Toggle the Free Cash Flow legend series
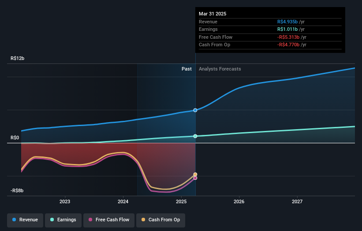The height and width of the screenshot is (231, 362). [x=109, y=220]
